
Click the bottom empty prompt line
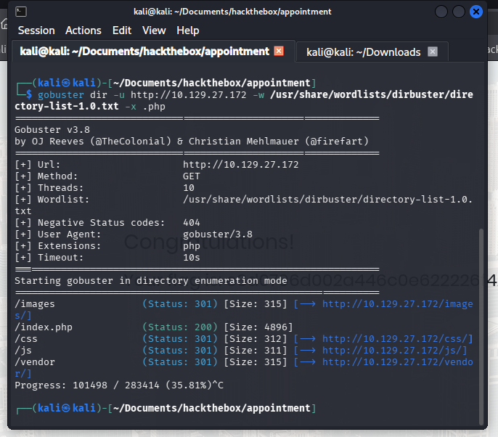click(x=166, y=408)
